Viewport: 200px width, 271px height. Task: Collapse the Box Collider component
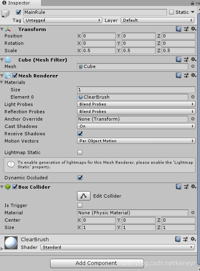(x=2, y=187)
